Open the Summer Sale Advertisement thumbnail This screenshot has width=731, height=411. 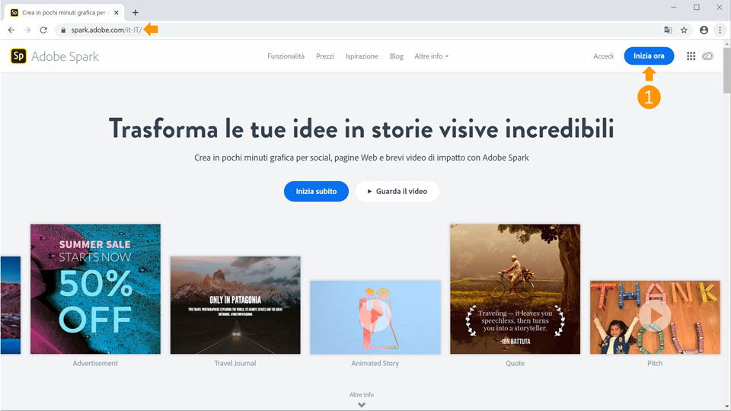[x=96, y=289]
